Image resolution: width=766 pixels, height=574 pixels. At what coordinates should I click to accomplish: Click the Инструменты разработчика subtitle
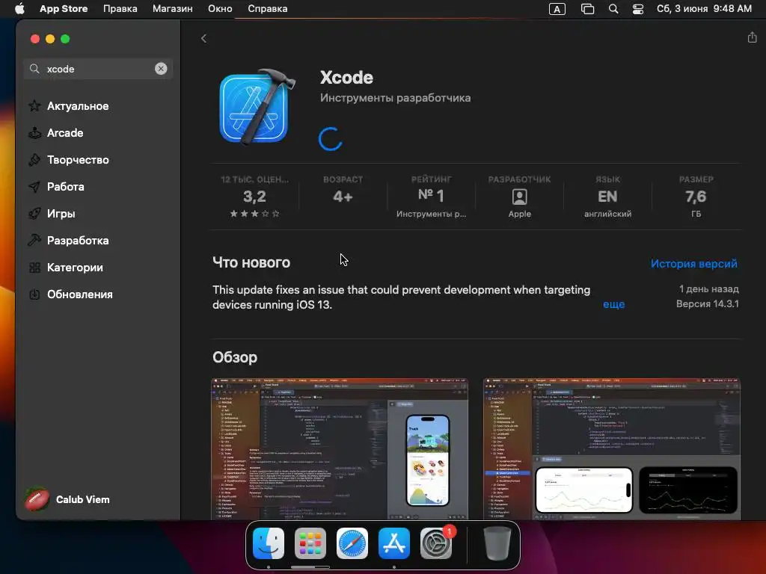pos(395,98)
